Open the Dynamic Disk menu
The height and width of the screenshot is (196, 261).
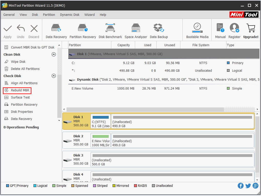70,15
